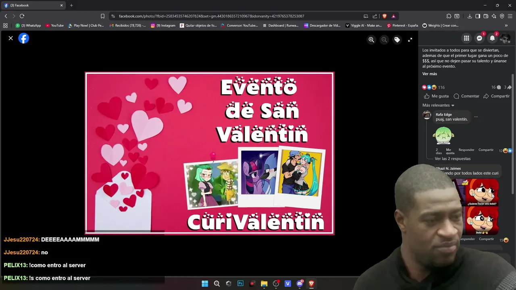Open the extensions puzzle icon
Viewport: 516px width, 290px height.
click(449, 16)
